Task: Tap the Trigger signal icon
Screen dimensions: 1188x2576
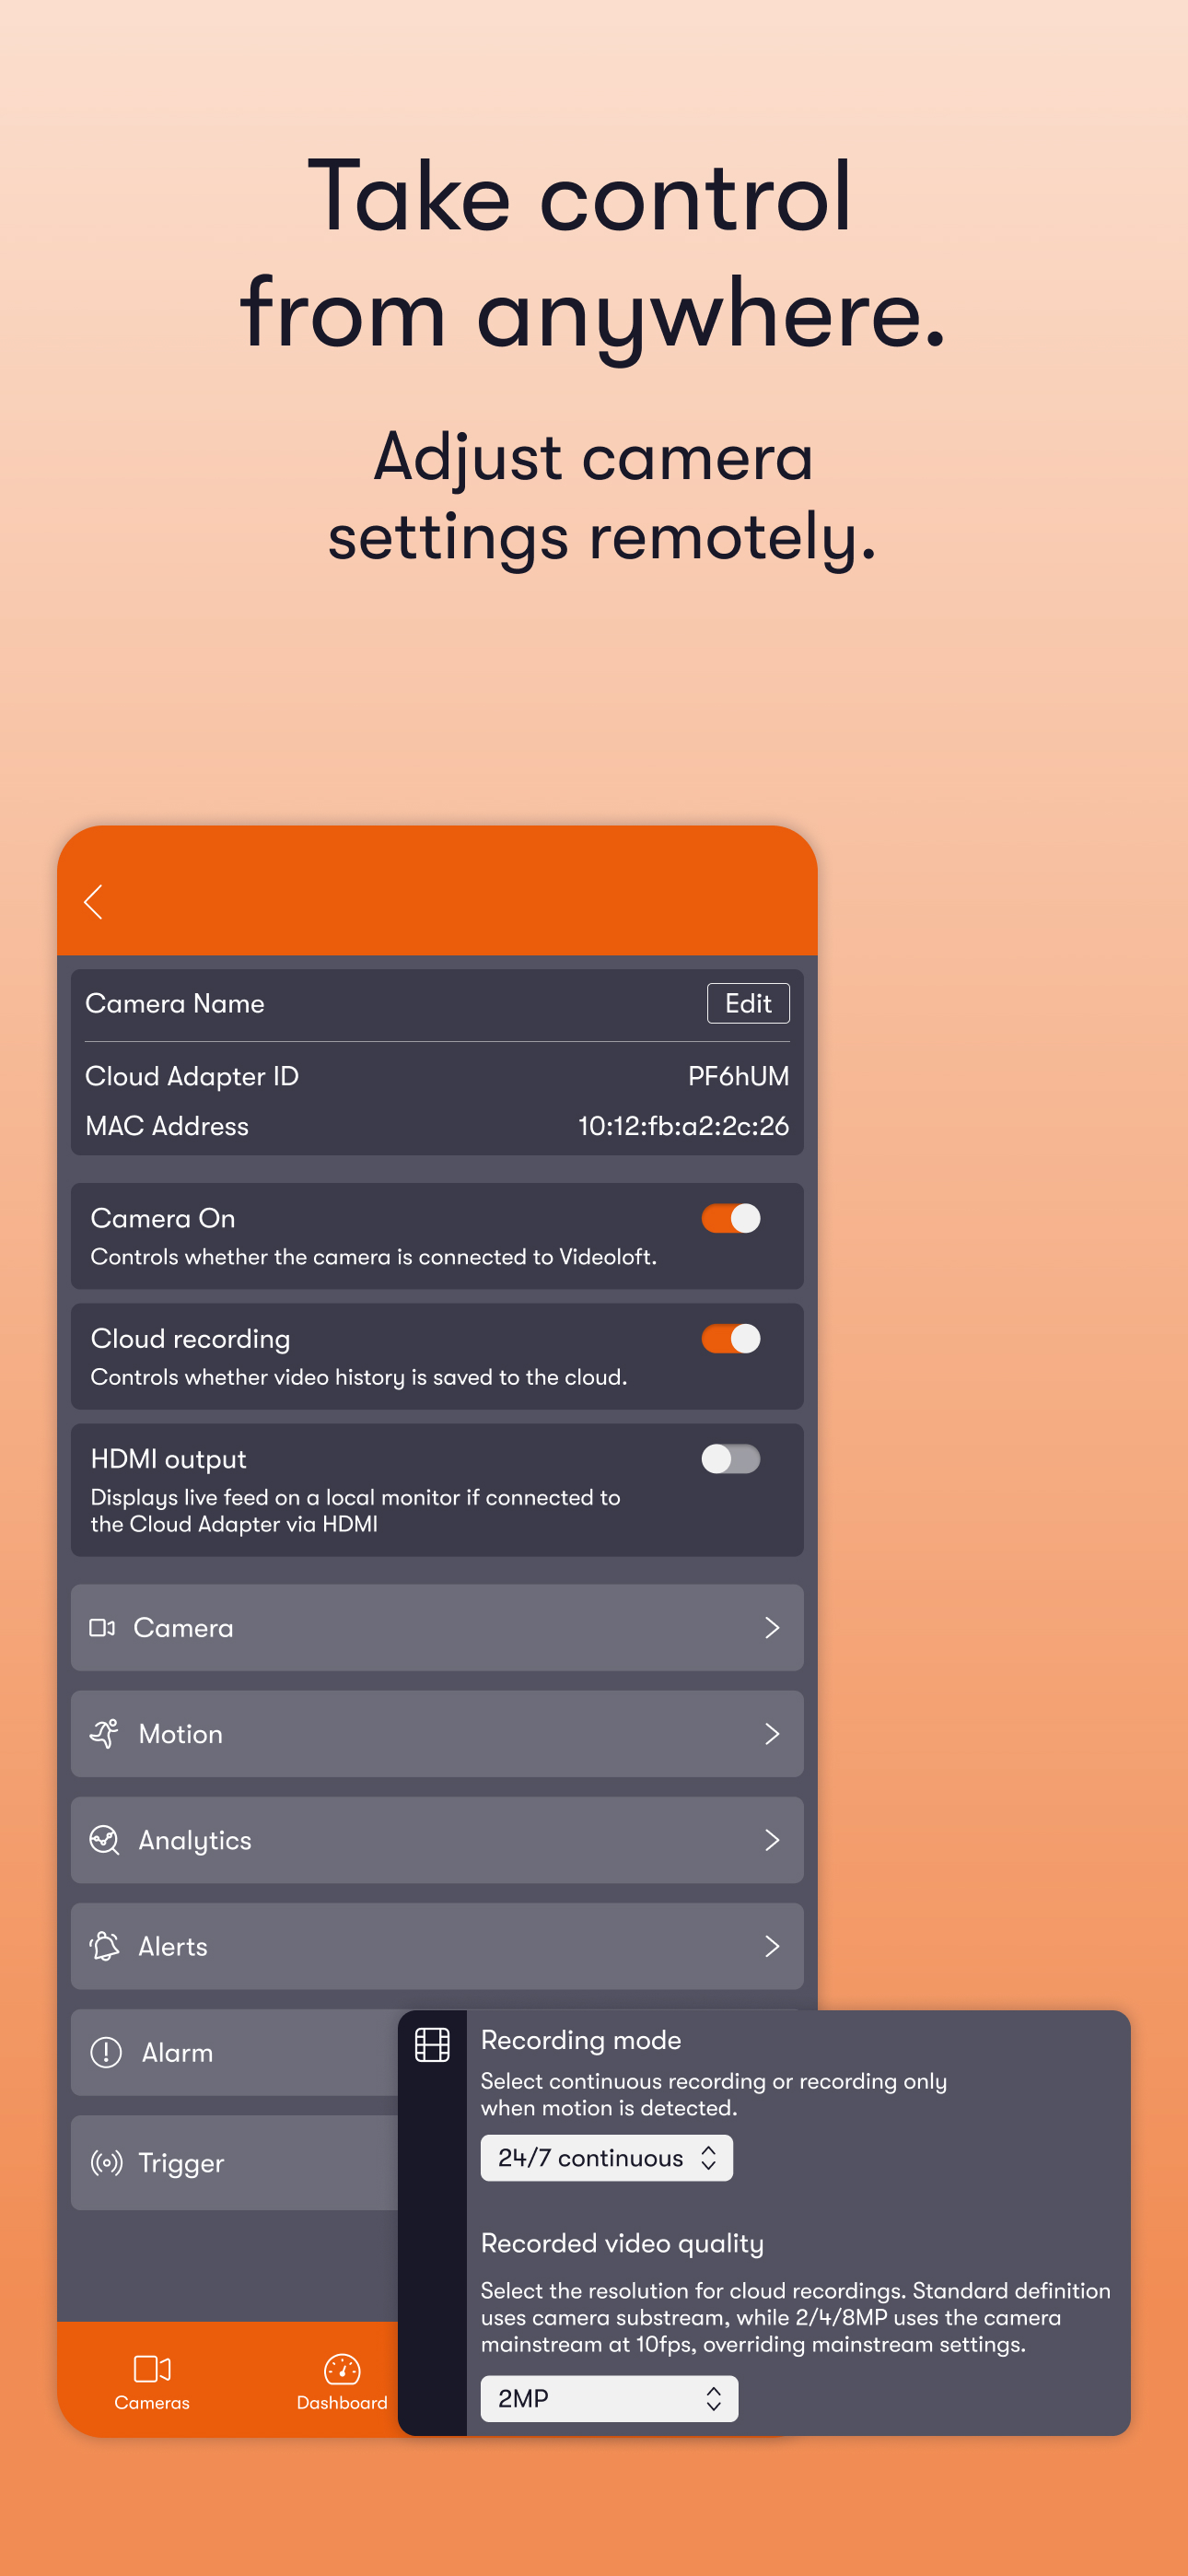Action: 106,2163
